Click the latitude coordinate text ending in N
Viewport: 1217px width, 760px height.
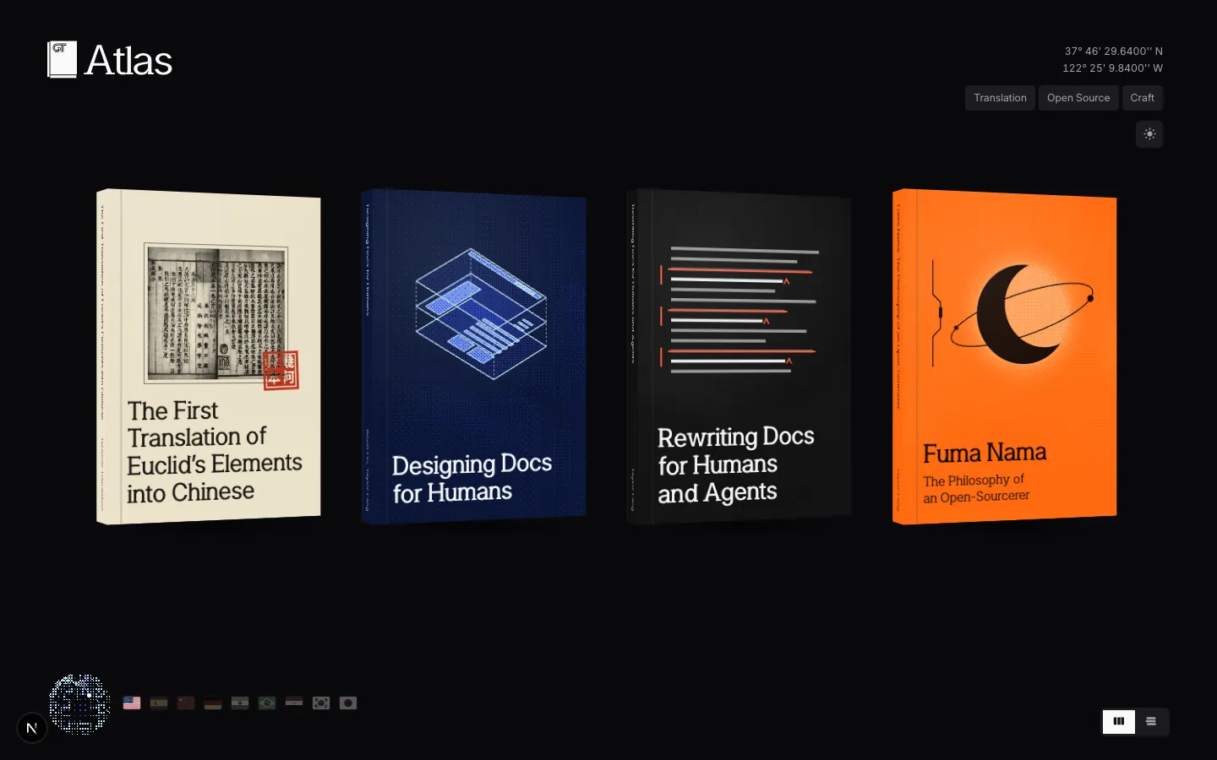(x=1113, y=52)
